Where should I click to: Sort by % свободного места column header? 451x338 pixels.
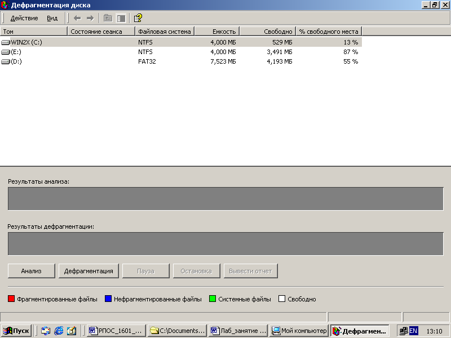pyautogui.click(x=329, y=32)
